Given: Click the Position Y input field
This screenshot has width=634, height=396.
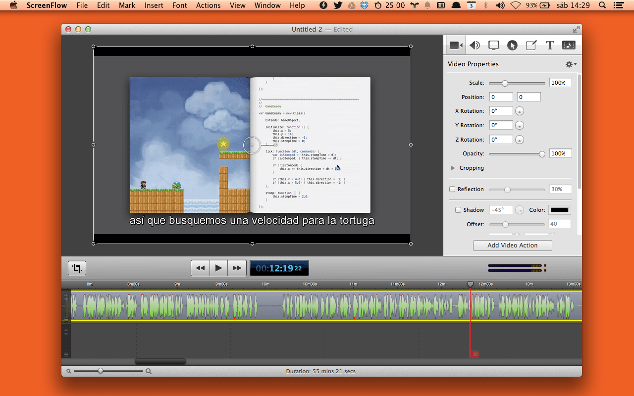Looking at the screenshot, I should 529,97.
